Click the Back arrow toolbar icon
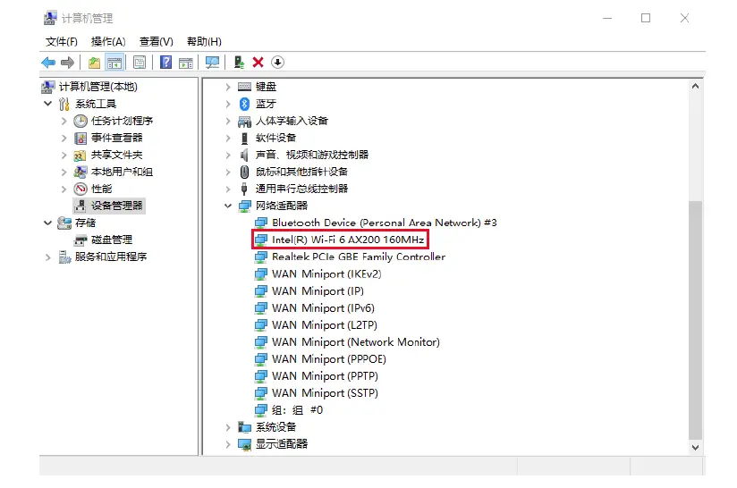Image resolution: width=737 pixels, height=488 pixels. click(48, 62)
